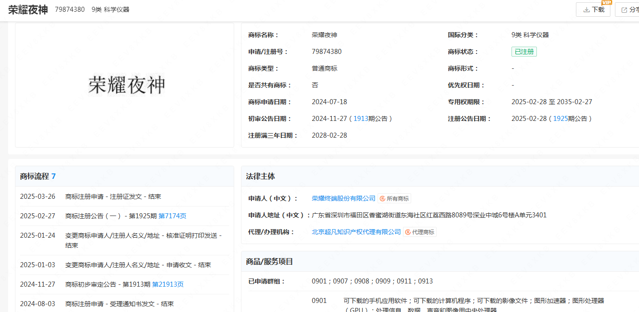The height and width of the screenshot is (312, 639).
Task: Open the 第21913页 page link
Action: [168, 284]
